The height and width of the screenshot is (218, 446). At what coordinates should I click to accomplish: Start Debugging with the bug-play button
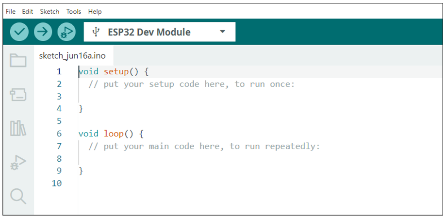[66, 32]
